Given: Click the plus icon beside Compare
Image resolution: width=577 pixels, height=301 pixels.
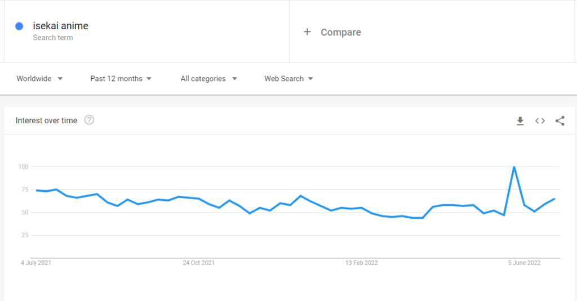Looking at the screenshot, I should [307, 32].
